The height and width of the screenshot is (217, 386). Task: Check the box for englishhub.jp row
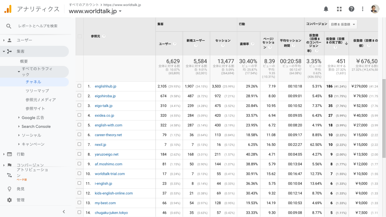click(x=80, y=86)
